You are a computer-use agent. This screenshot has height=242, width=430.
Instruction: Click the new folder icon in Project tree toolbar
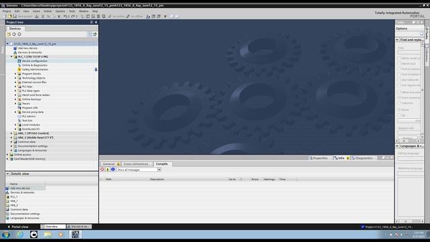click(9, 34)
